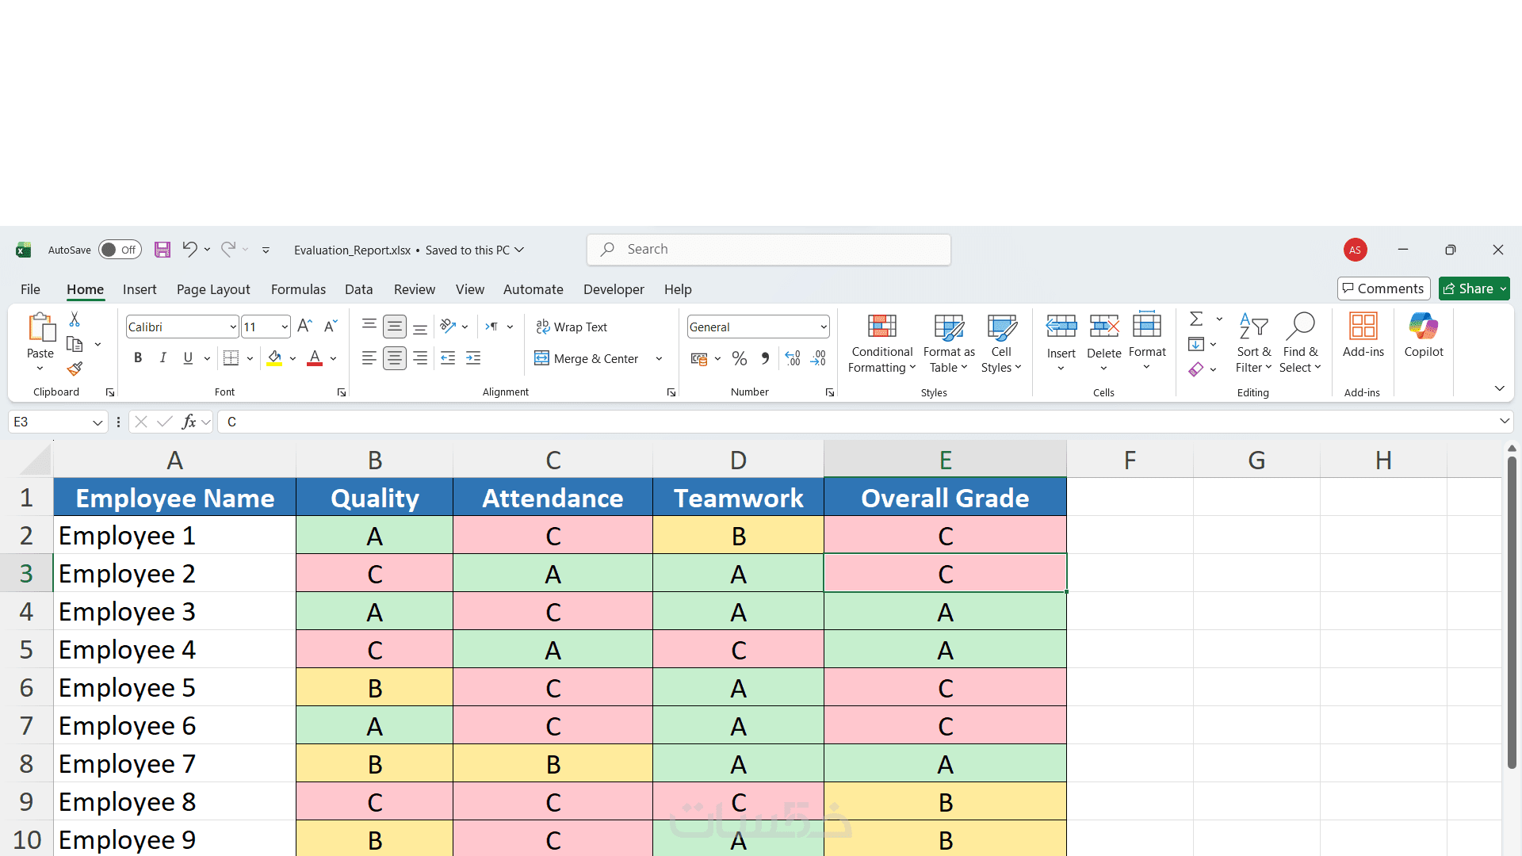Click the Format Painter brush icon
The height and width of the screenshot is (856, 1522).
[x=75, y=369]
